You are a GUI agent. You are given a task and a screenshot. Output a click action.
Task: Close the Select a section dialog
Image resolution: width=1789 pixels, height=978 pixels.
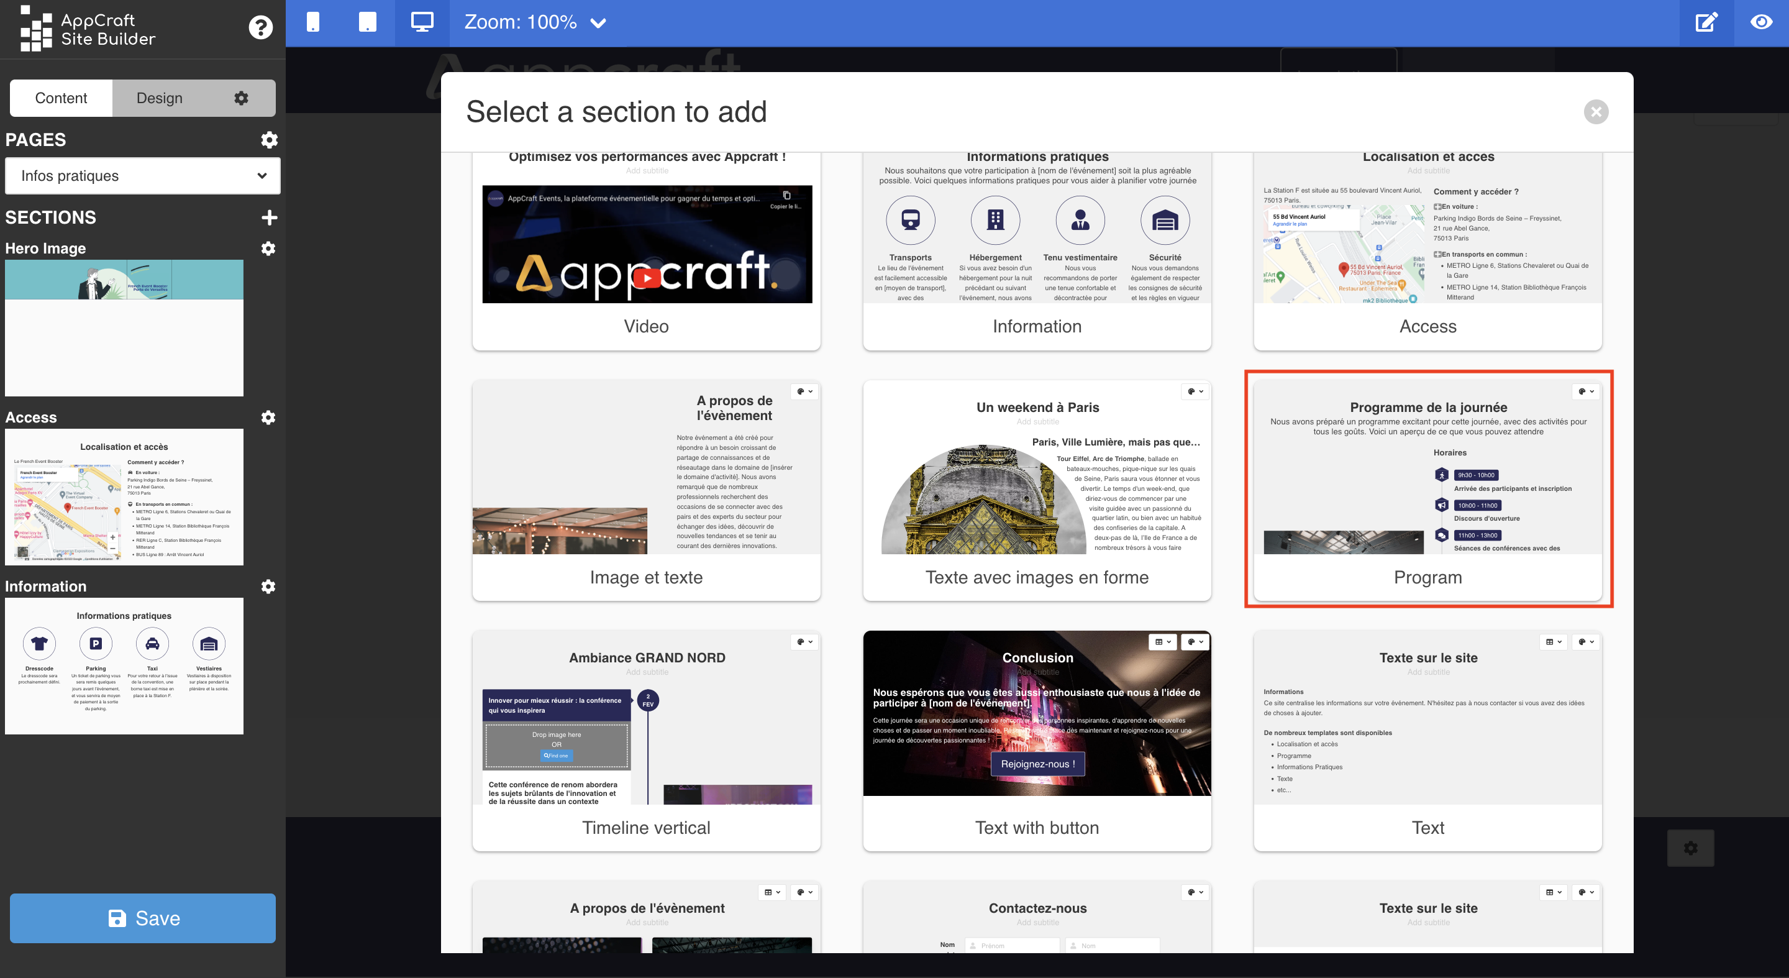pos(1595,112)
